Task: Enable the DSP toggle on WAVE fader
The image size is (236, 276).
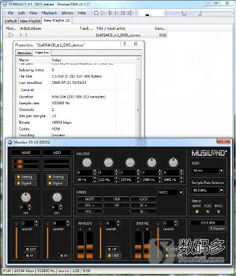Action: pos(31,249)
